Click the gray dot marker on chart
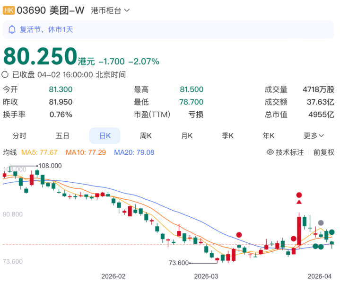 [x=321, y=223]
